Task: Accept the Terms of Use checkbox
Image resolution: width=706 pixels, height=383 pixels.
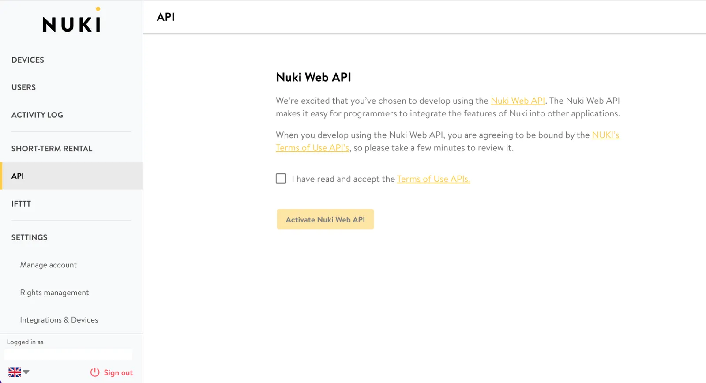Action: [x=281, y=179]
